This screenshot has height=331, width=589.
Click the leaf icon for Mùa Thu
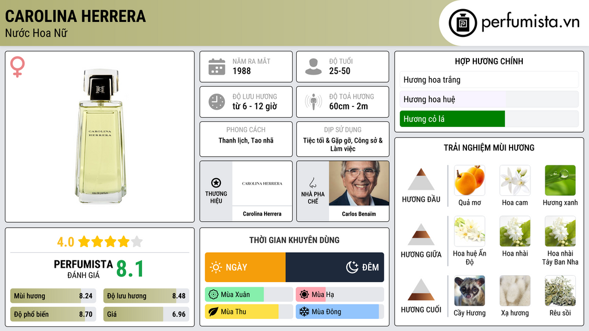[x=213, y=311]
